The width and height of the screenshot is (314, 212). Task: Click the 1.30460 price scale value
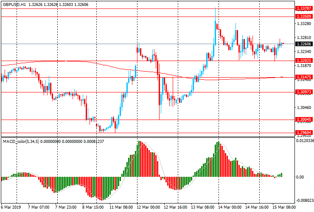coord(303,108)
